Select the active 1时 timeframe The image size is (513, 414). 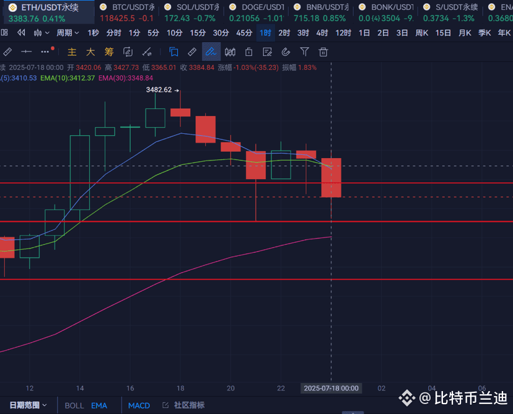click(265, 33)
